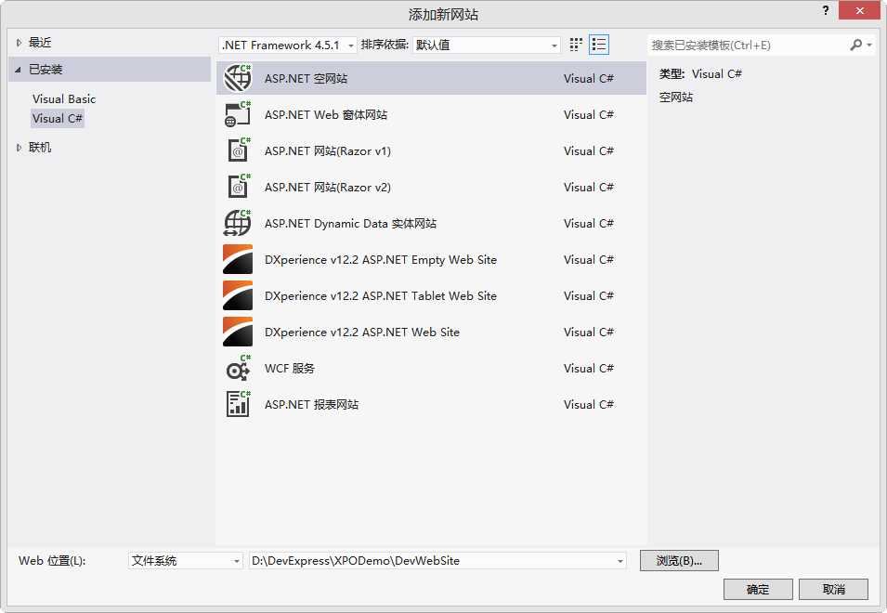Click the DXperience Empty Web Site icon

pos(238,259)
